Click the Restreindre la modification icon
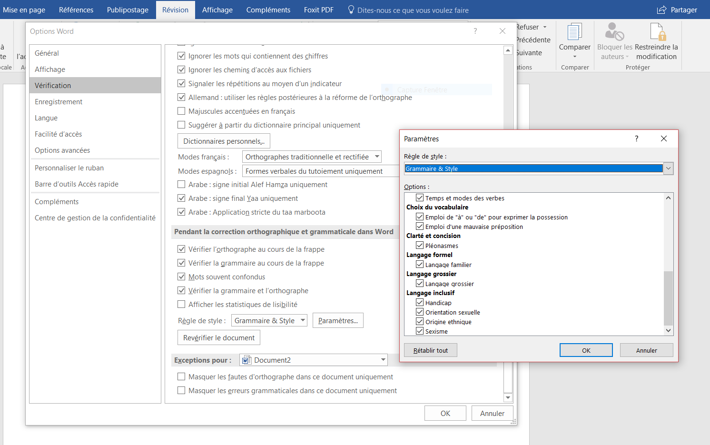This screenshot has width=710, height=445. click(x=657, y=32)
